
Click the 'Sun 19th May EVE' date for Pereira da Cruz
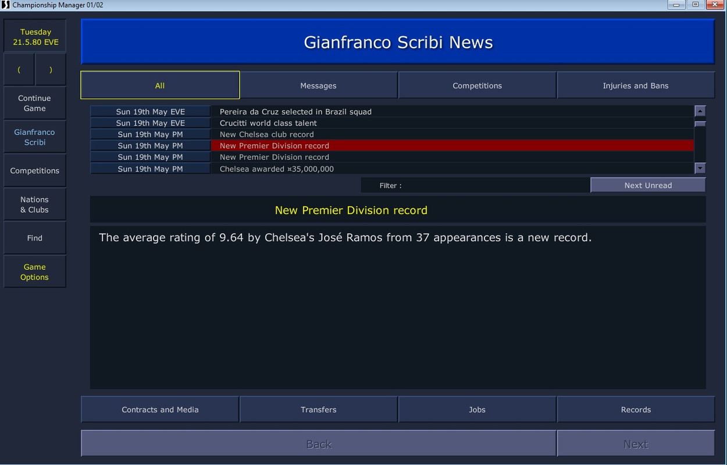coord(150,112)
